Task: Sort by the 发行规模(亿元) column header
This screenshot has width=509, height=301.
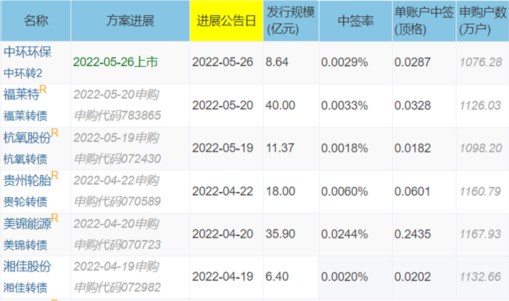Action: 291,21
